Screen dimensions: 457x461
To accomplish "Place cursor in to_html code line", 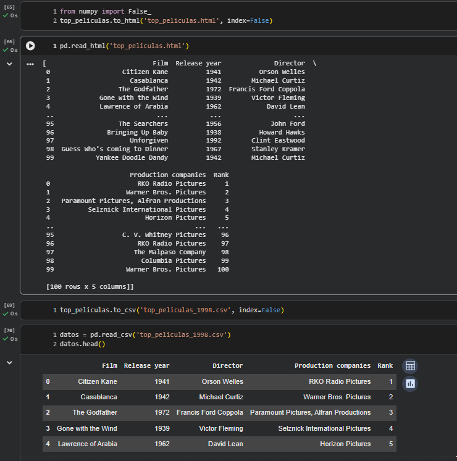I will coord(166,20).
